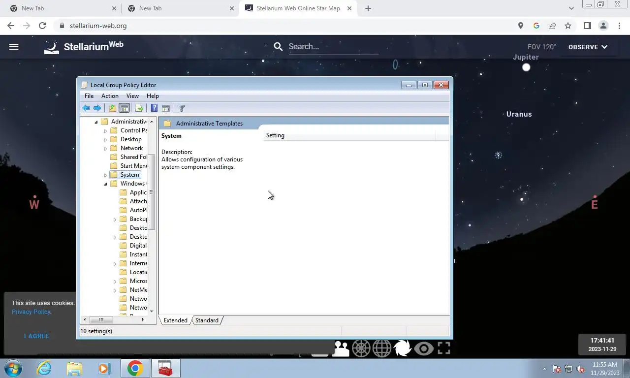Open the File menu
The image size is (630, 378).
89,96
